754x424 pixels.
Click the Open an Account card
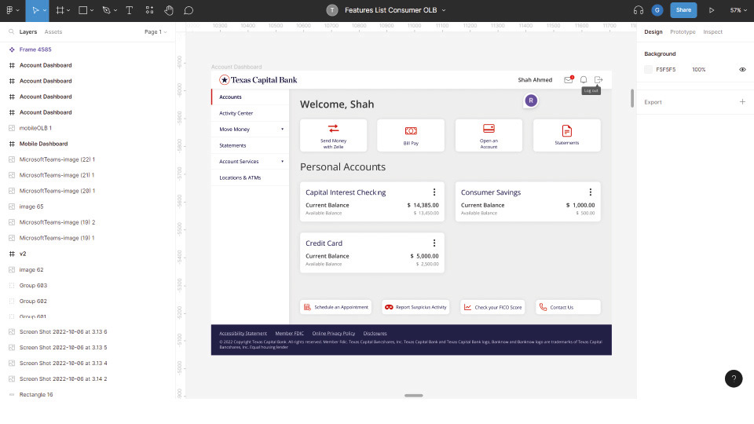click(489, 136)
